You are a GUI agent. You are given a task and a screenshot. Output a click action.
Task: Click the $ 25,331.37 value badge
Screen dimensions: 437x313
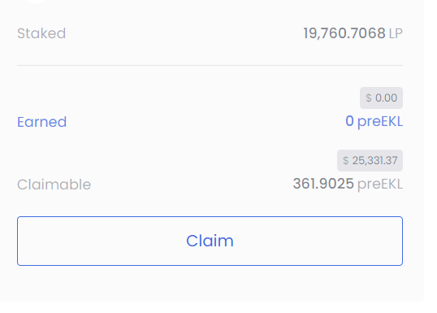click(x=370, y=160)
